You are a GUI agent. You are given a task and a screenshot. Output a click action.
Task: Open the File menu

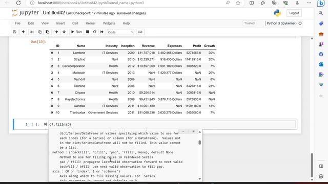coord(17,23)
